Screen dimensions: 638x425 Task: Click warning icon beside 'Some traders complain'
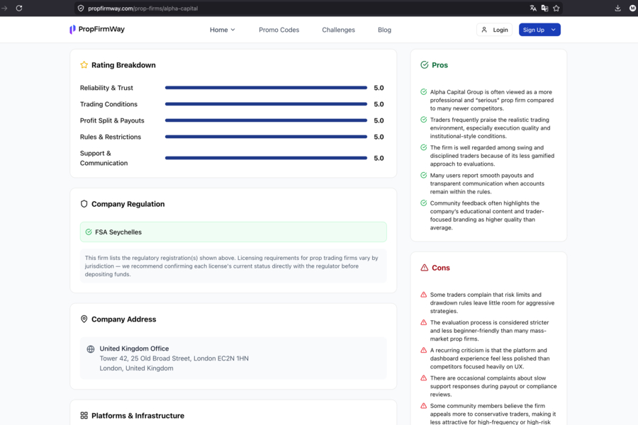(x=424, y=295)
